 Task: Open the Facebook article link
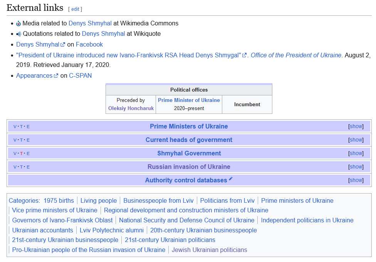[89, 44]
